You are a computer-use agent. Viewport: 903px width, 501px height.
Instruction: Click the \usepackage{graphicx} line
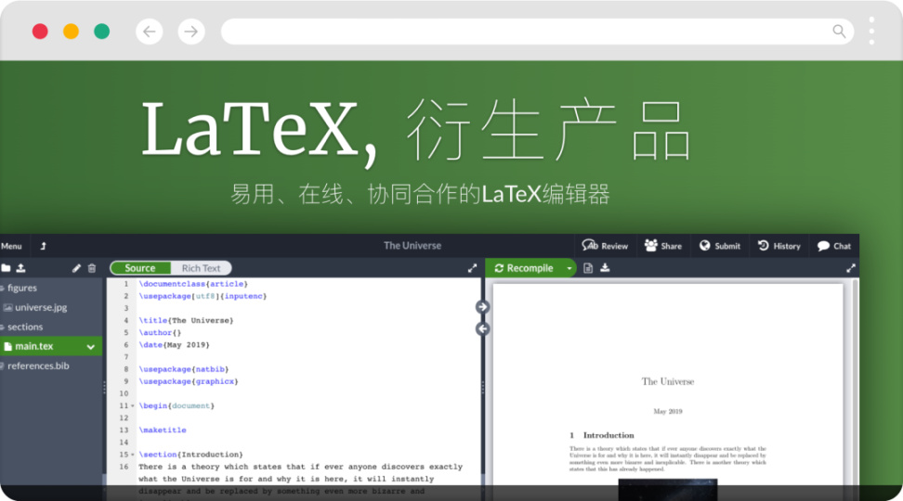pyautogui.click(x=189, y=381)
